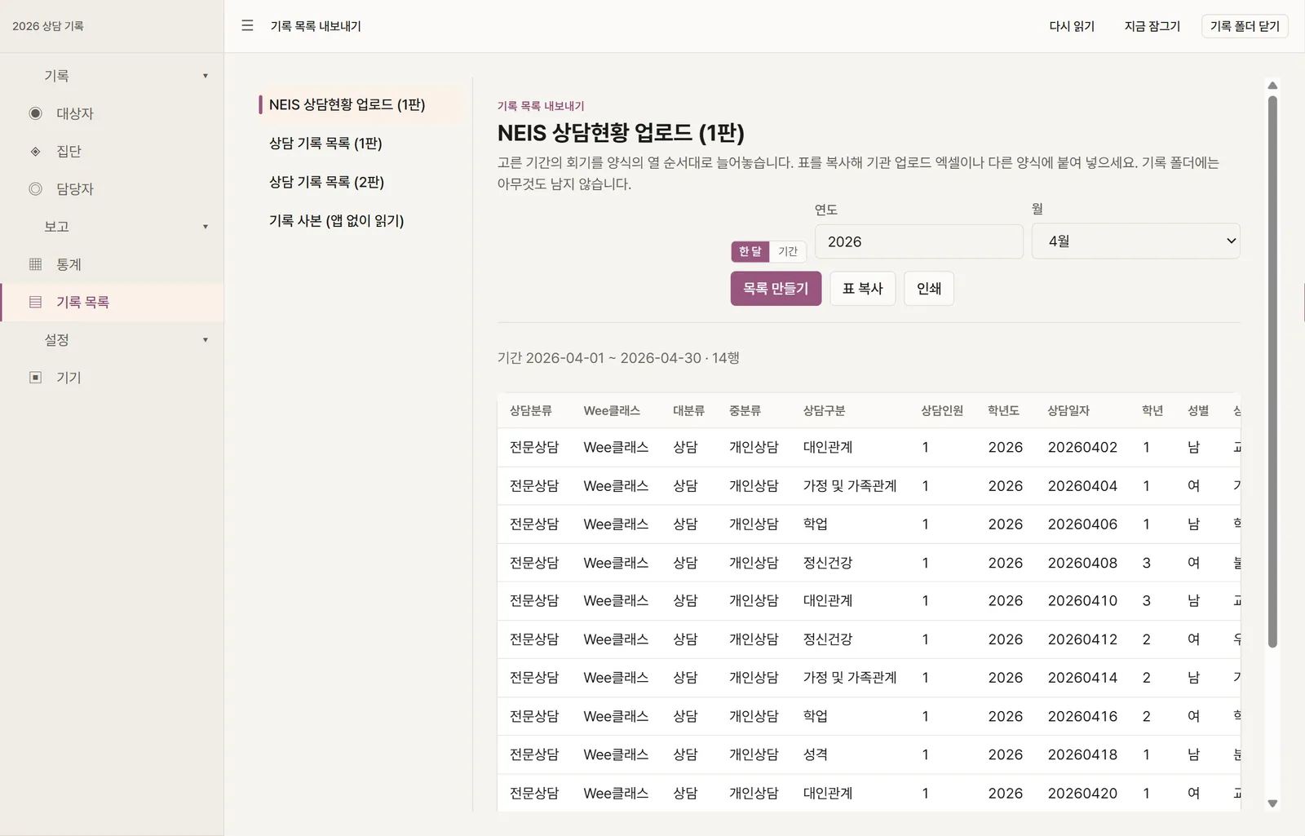Click 지금 잠그기 in the top bar
Screen dimensions: 1305x836
point(1152,26)
